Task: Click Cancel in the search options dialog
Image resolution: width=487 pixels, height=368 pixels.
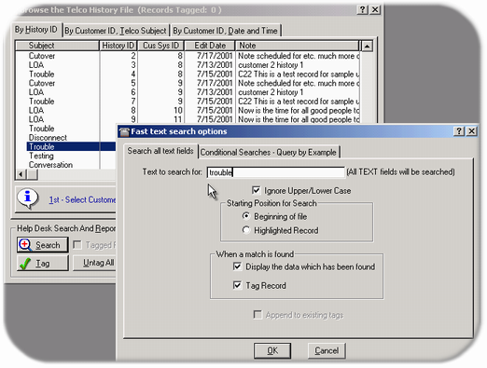Action: click(327, 350)
